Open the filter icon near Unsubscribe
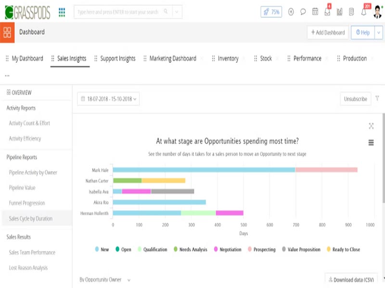This screenshot has width=385, height=288. point(377,98)
